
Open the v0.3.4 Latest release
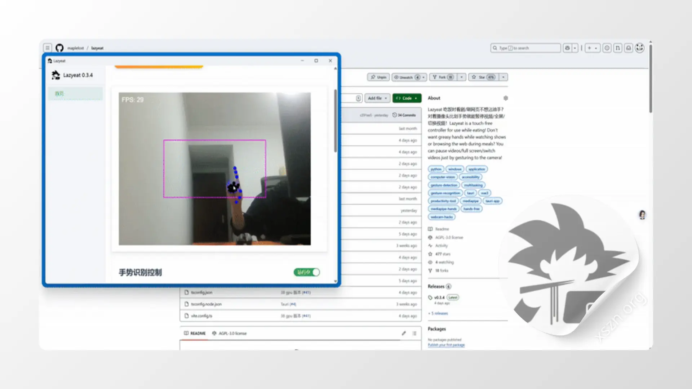443,298
